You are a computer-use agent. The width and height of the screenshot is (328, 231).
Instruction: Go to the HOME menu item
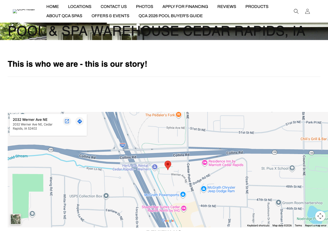point(53,7)
